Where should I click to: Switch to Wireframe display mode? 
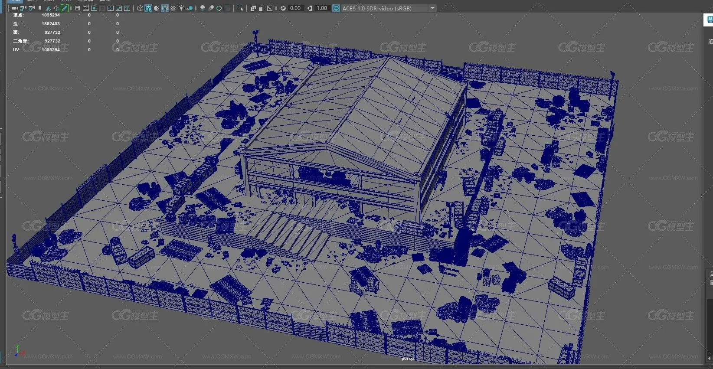pyautogui.click(x=140, y=8)
